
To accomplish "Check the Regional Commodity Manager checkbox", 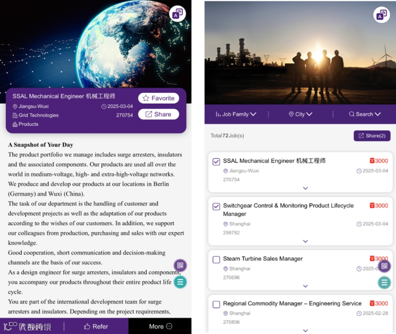I will pyautogui.click(x=216, y=304).
